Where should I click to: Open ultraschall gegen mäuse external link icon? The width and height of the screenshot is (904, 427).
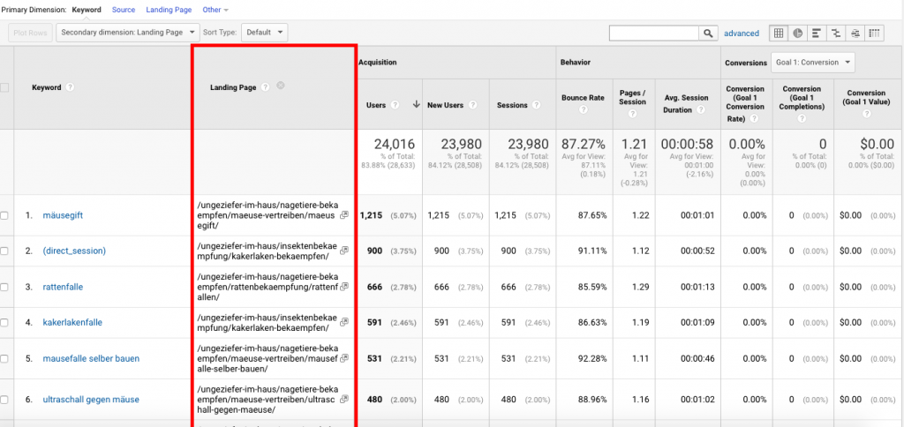point(344,399)
